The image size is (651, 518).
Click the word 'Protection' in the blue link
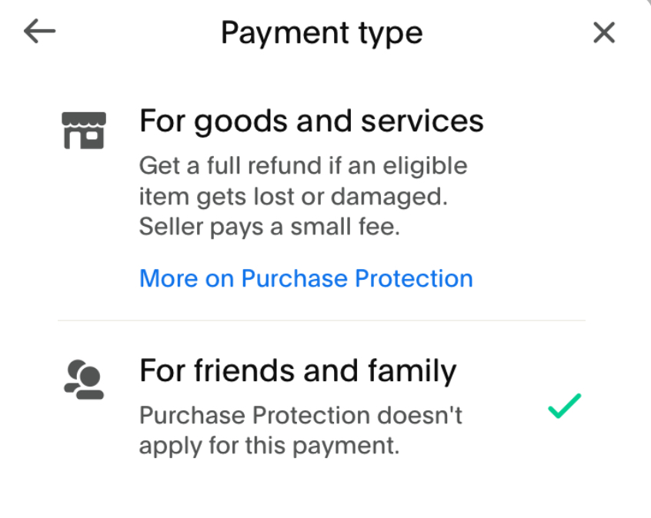[x=414, y=278]
